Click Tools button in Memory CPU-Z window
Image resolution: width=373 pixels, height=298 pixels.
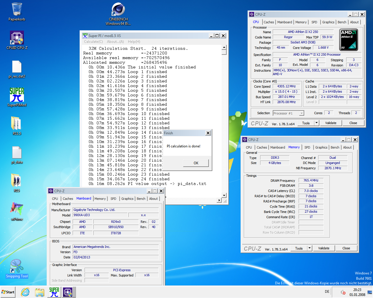299,248
